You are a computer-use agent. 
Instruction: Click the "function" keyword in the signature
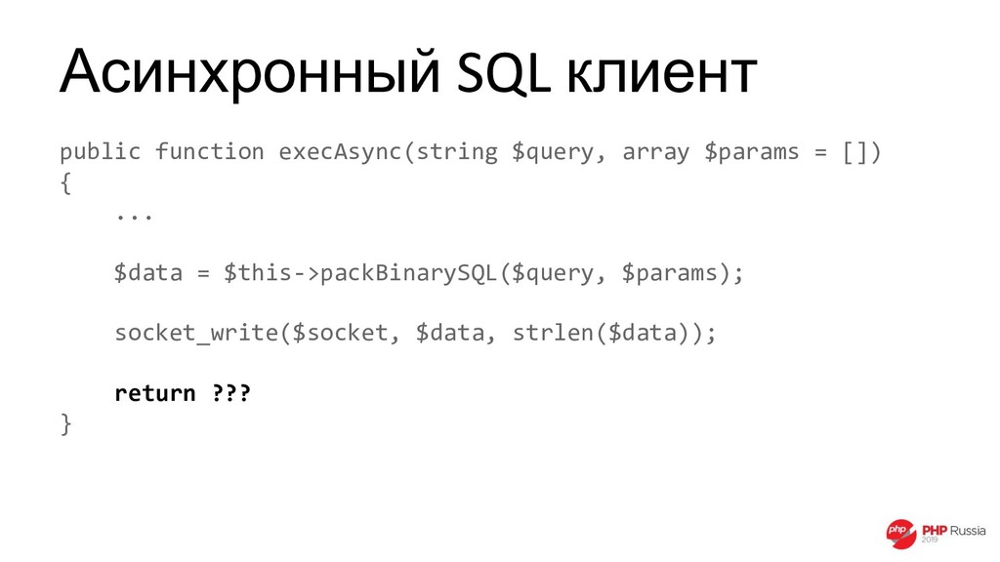point(210,152)
